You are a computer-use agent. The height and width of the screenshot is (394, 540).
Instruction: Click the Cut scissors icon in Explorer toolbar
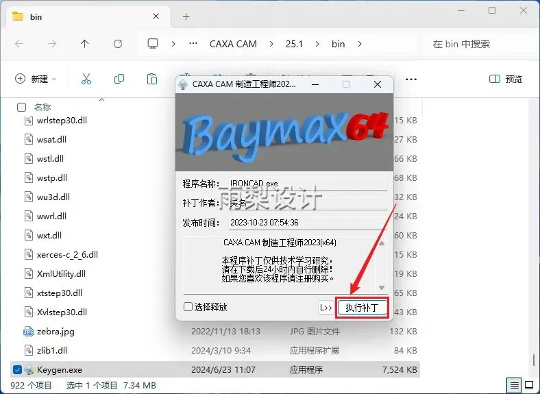click(86, 79)
